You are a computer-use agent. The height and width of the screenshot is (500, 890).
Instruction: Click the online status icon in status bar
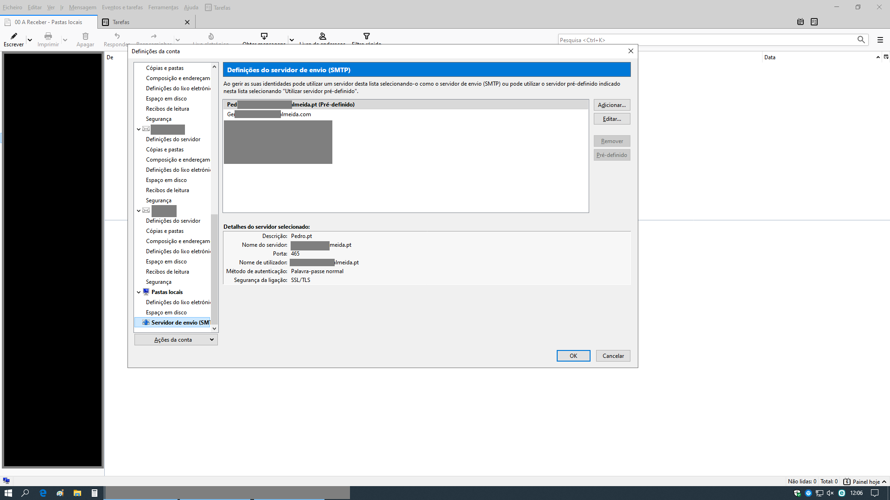point(6,481)
